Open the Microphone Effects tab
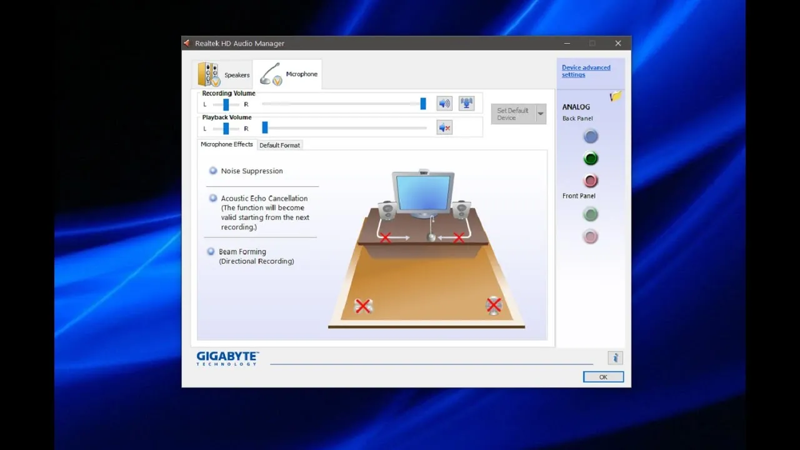The width and height of the screenshot is (800, 450). pyautogui.click(x=227, y=144)
